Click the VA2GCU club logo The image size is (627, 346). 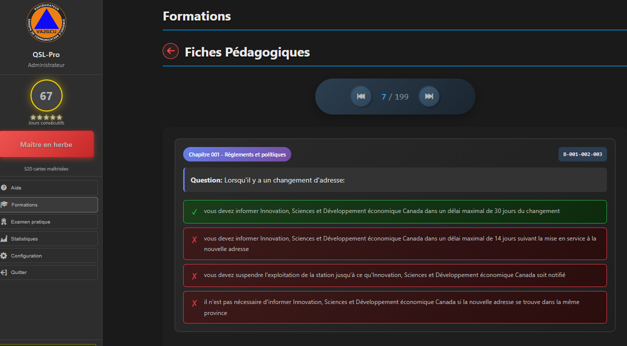pyautogui.click(x=46, y=23)
